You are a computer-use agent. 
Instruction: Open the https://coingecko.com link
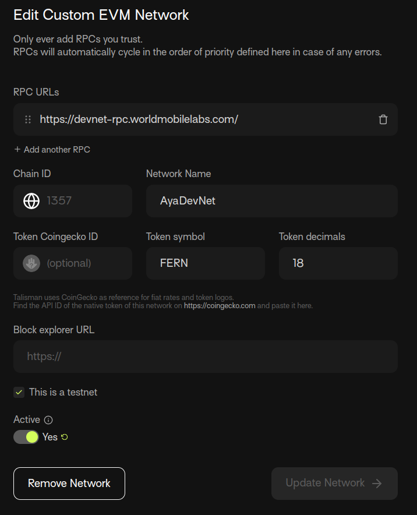[220, 305]
